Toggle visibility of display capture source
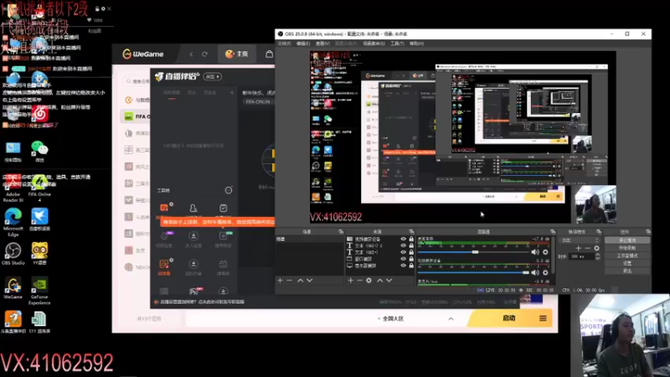Viewport: 670px width, 377px height. click(404, 266)
